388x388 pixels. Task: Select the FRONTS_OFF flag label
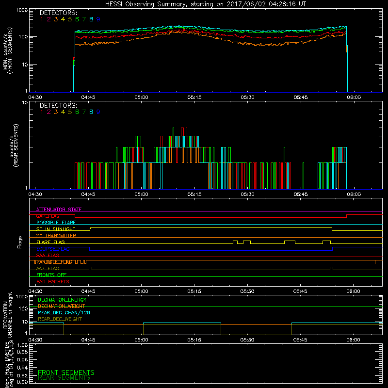click(x=51, y=275)
